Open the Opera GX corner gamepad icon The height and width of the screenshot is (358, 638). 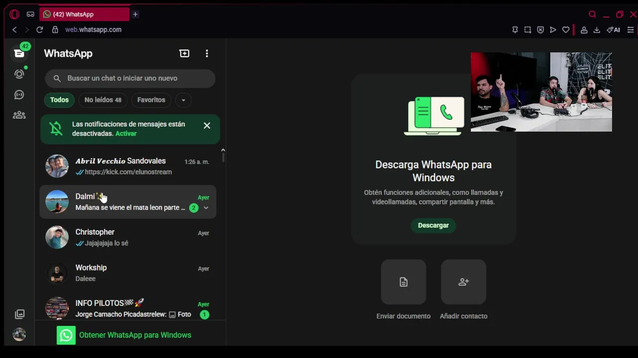pos(30,14)
